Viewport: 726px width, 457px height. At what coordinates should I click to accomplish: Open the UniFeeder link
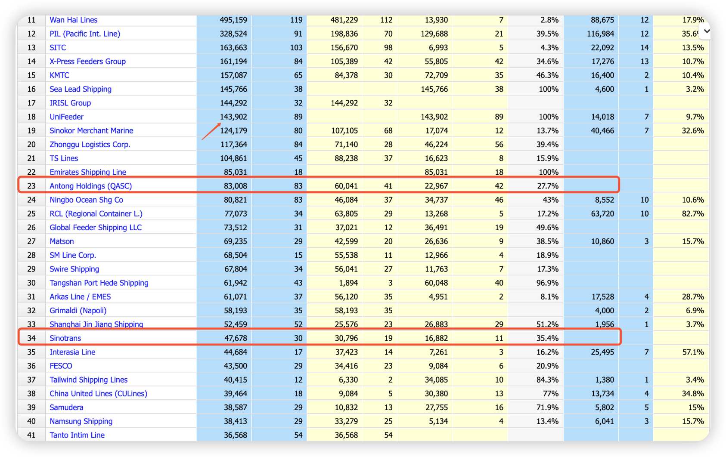click(x=66, y=117)
